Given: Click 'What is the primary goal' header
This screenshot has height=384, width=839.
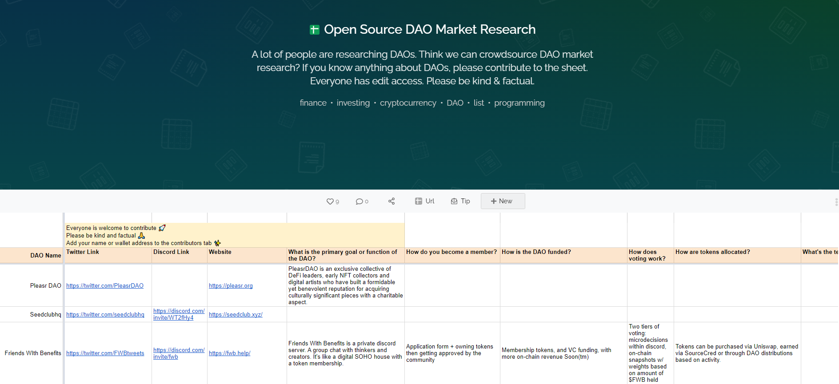Looking at the screenshot, I should (346, 255).
